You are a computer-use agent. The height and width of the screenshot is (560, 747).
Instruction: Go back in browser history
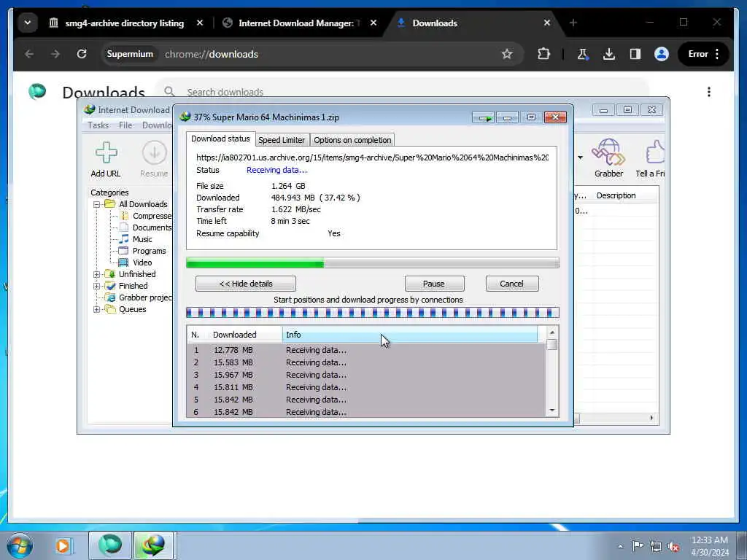point(29,54)
